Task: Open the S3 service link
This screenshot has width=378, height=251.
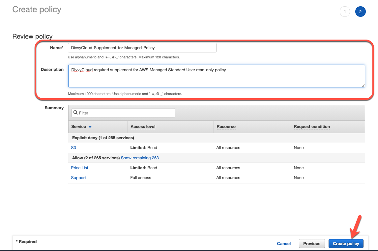Action: click(73, 147)
